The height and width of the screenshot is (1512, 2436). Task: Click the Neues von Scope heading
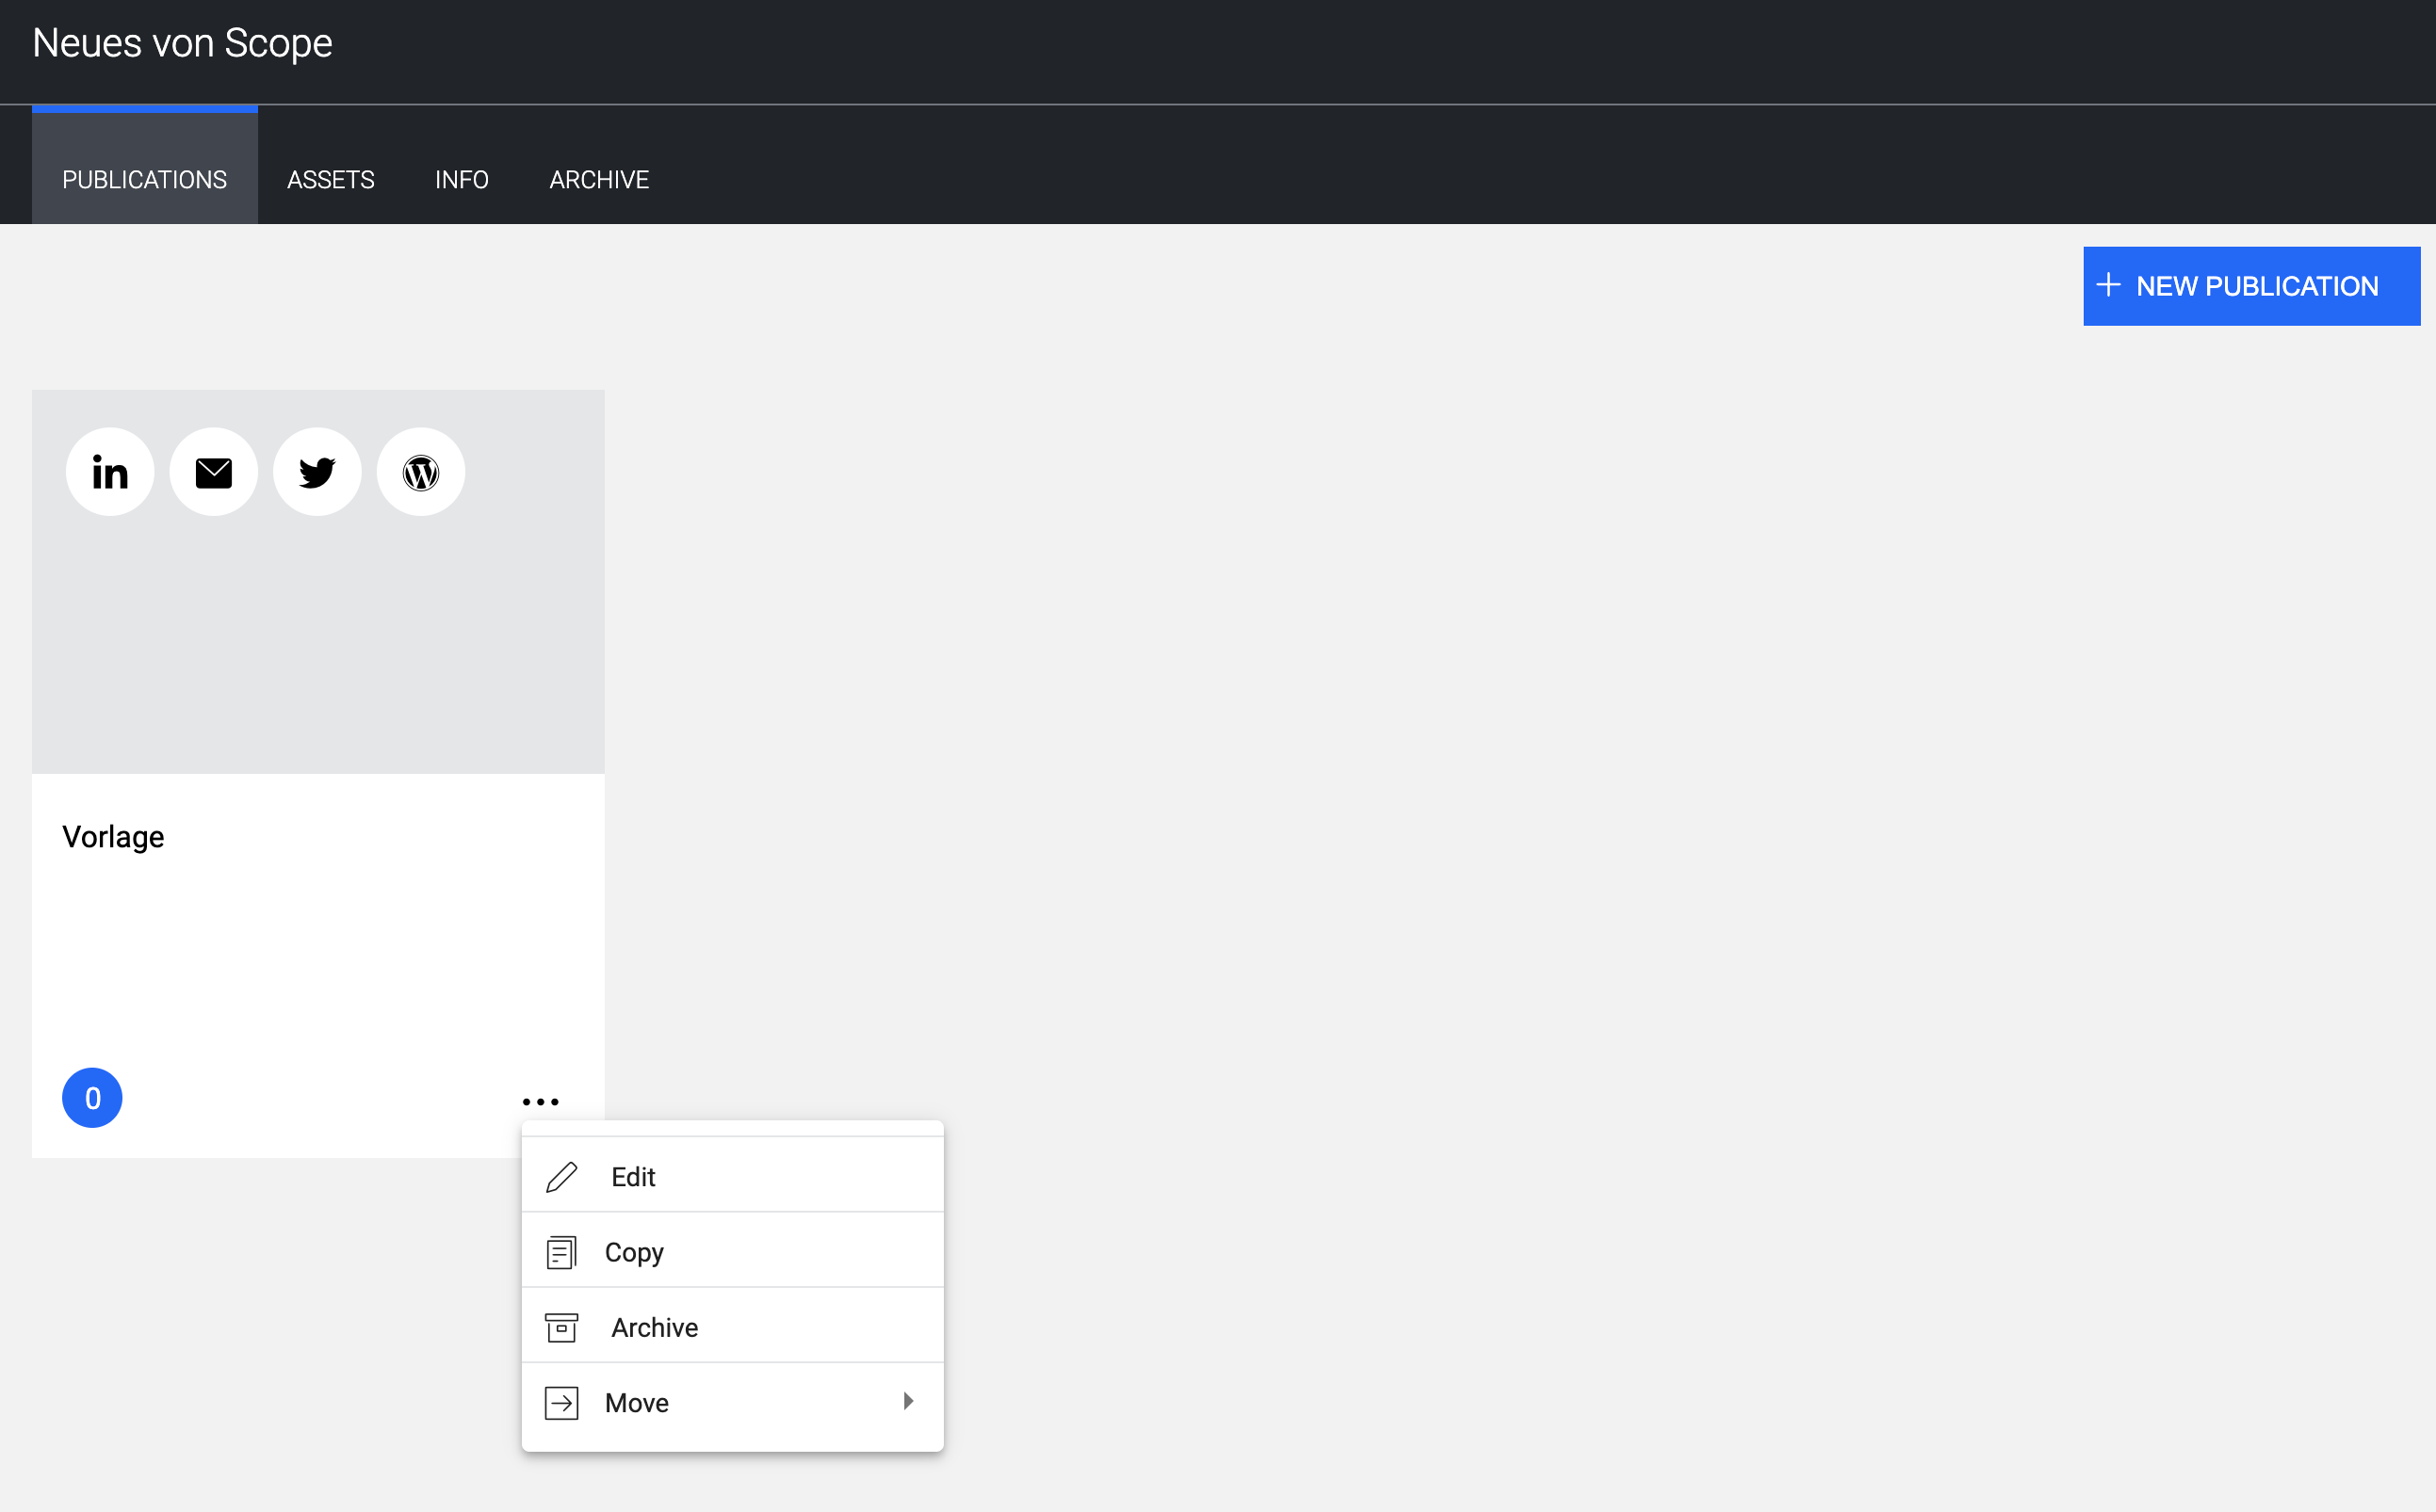pos(182,43)
